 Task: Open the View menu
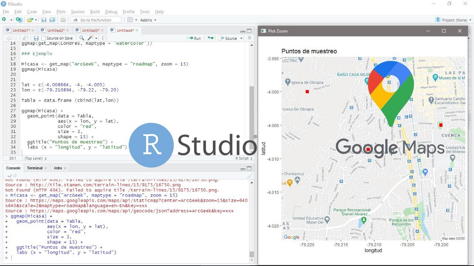pyautogui.click(x=47, y=12)
